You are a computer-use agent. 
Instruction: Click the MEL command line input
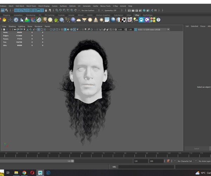pos(146,167)
